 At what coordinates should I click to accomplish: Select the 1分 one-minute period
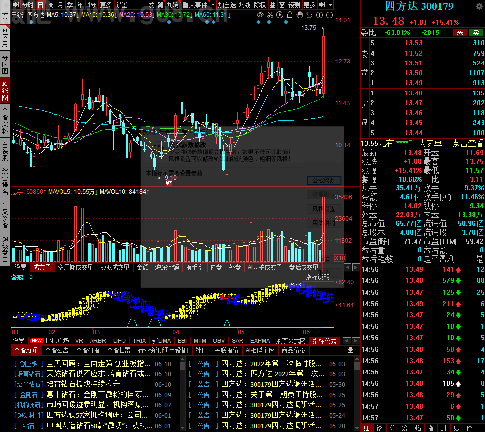(91, 5)
